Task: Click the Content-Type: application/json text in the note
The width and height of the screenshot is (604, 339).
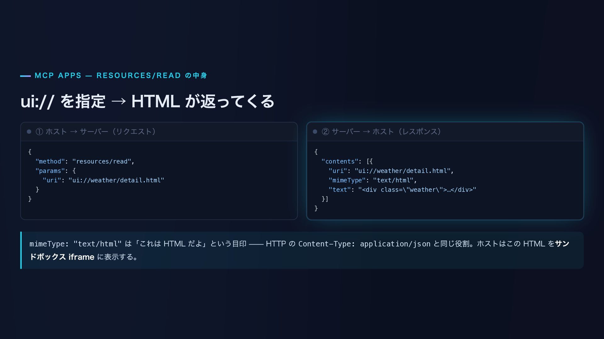Action: [x=364, y=244]
